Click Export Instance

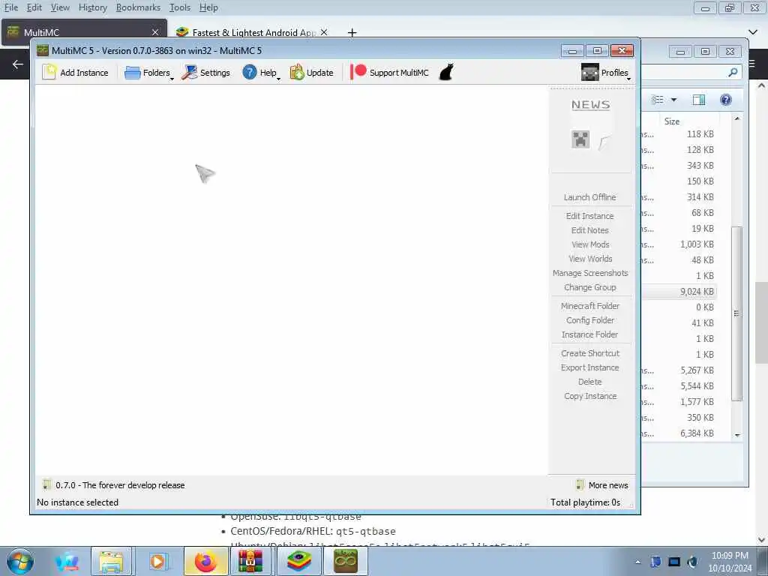(589, 367)
